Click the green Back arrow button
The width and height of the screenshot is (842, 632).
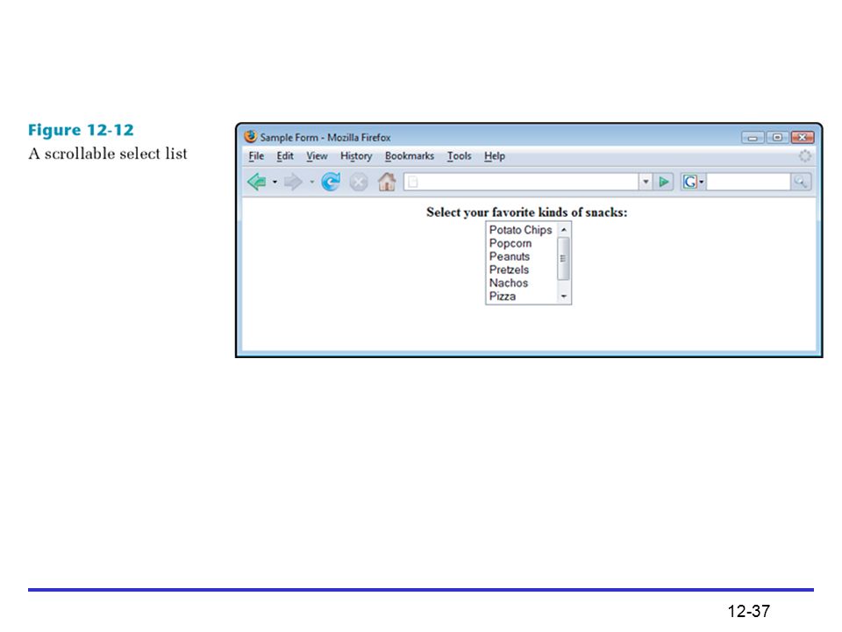(x=257, y=182)
